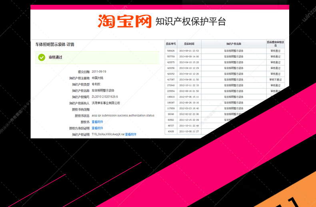Click the timestamp 2013-08-09 14:00

coord(189,57)
